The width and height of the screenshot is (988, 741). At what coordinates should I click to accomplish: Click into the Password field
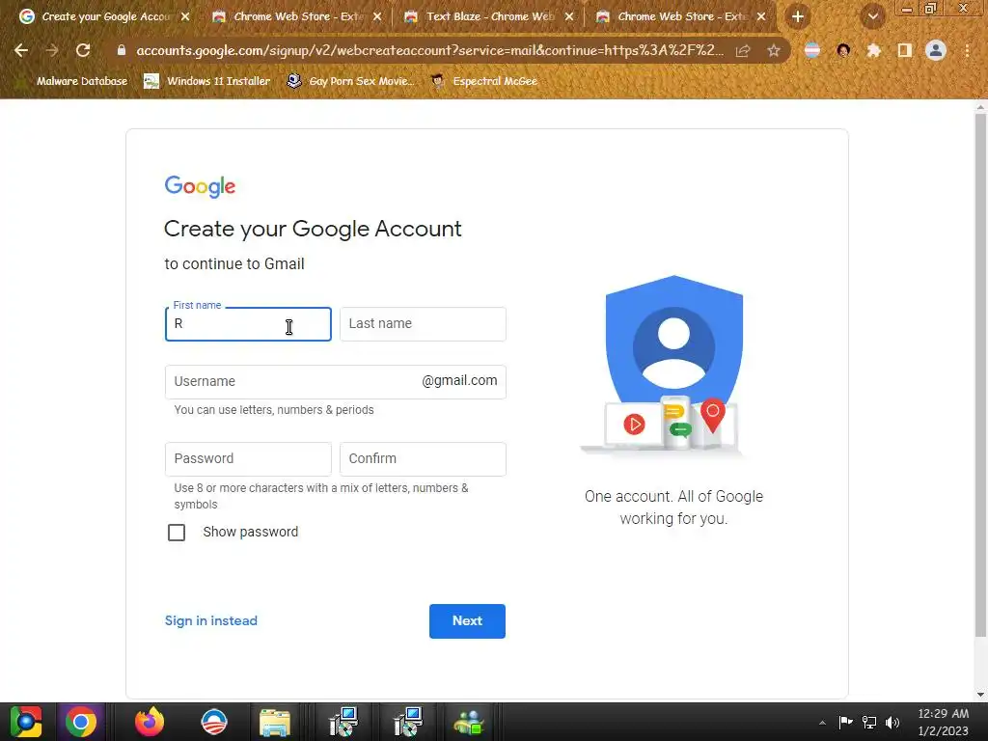point(248,459)
